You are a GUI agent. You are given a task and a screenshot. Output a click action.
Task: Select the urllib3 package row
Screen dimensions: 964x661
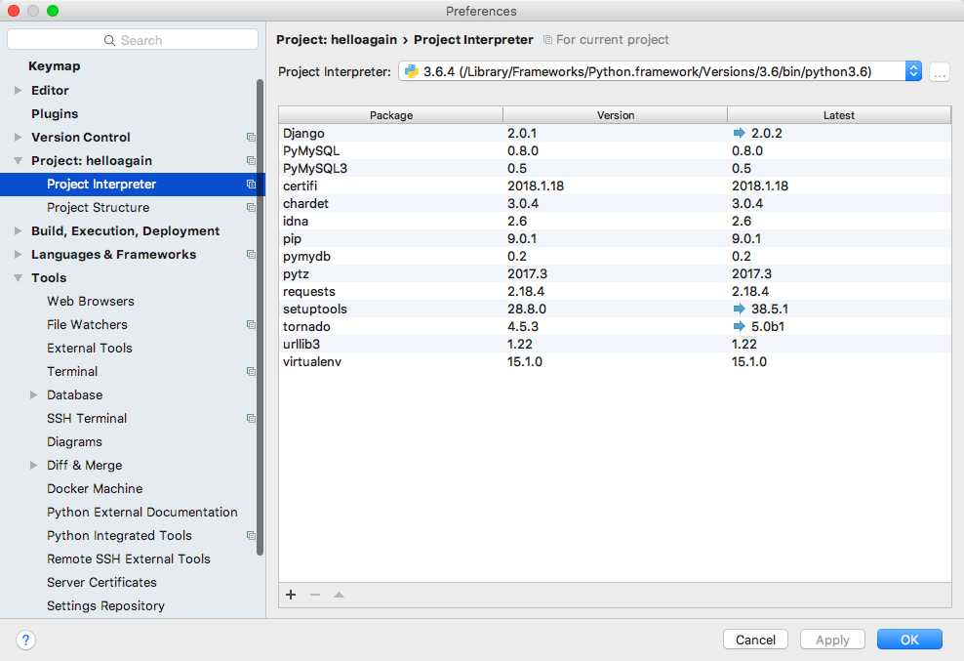(x=615, y=344)
